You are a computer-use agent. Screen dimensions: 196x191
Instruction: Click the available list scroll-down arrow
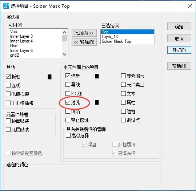pos(64,54)
